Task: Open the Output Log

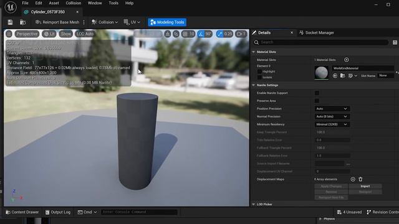Action: (58, 212)
